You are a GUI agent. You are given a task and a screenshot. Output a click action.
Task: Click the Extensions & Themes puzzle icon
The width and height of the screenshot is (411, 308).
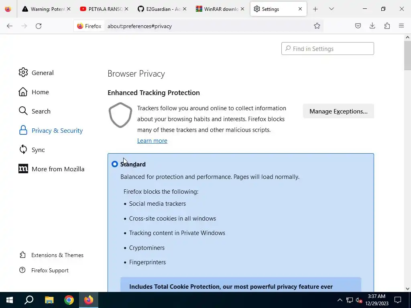tap(22, 255)
